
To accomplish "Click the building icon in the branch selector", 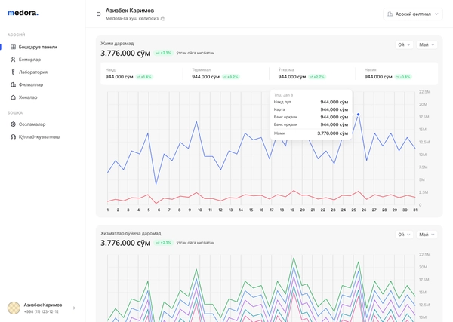I will (390, 14).
